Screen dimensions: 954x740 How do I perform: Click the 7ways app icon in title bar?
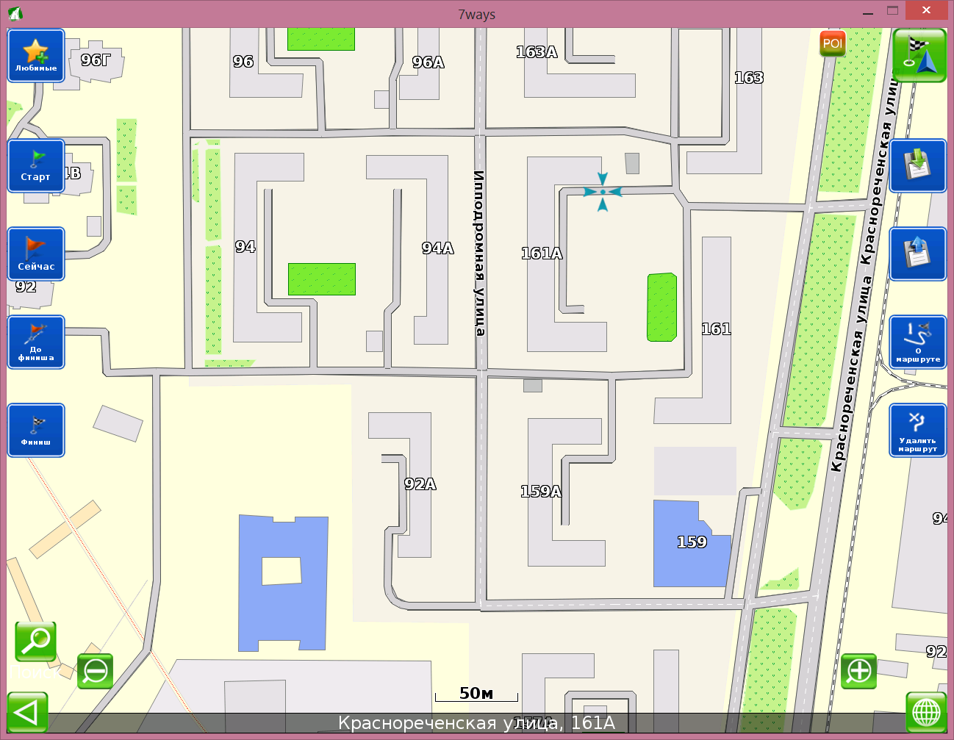pos(15,14)
